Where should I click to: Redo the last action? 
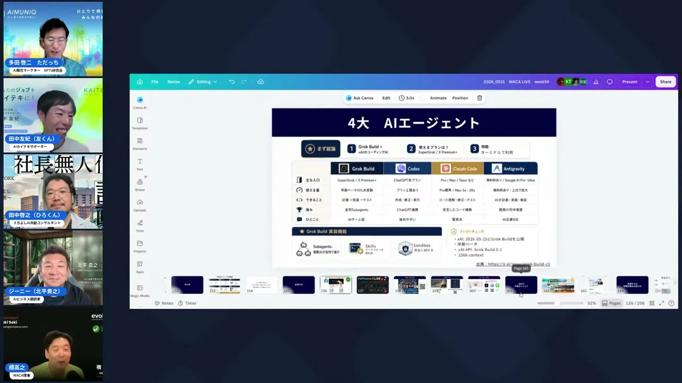pos(244,82)
